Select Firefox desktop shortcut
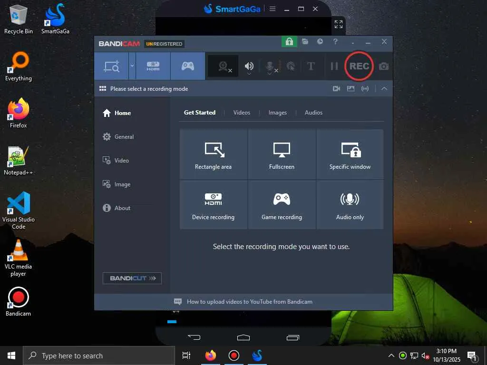 tap(19, 113)
